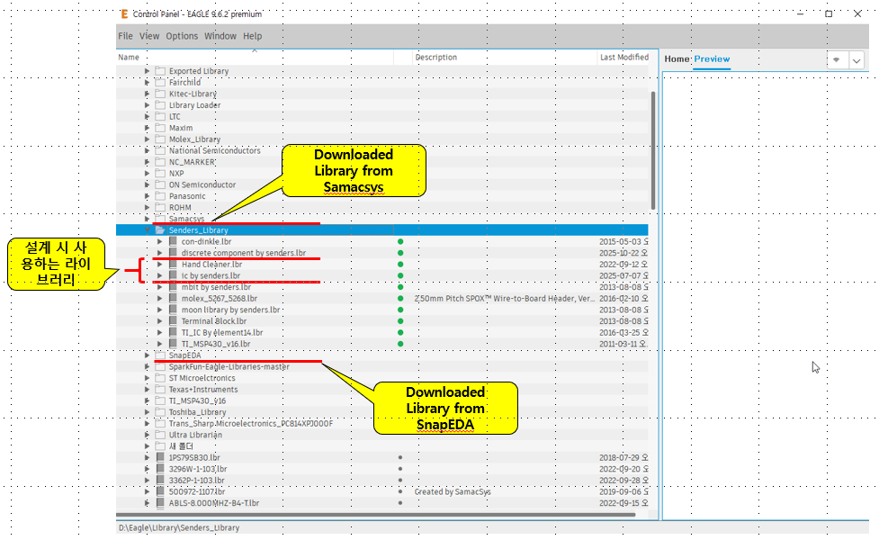879x540 pixels.
Task: Click the 1PS79SB30.lbr library file icon
Action: coord(148,457)
